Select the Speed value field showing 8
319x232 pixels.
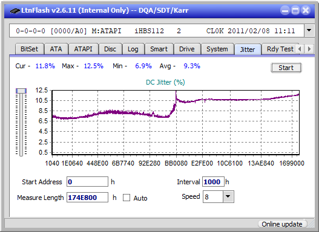point(213,196)
